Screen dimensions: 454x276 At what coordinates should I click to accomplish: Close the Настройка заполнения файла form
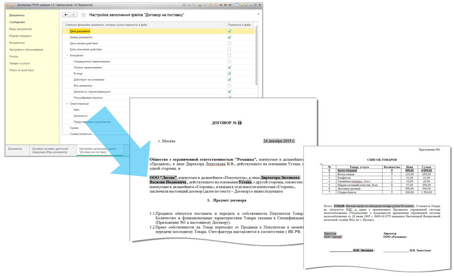tap(258, 14)
